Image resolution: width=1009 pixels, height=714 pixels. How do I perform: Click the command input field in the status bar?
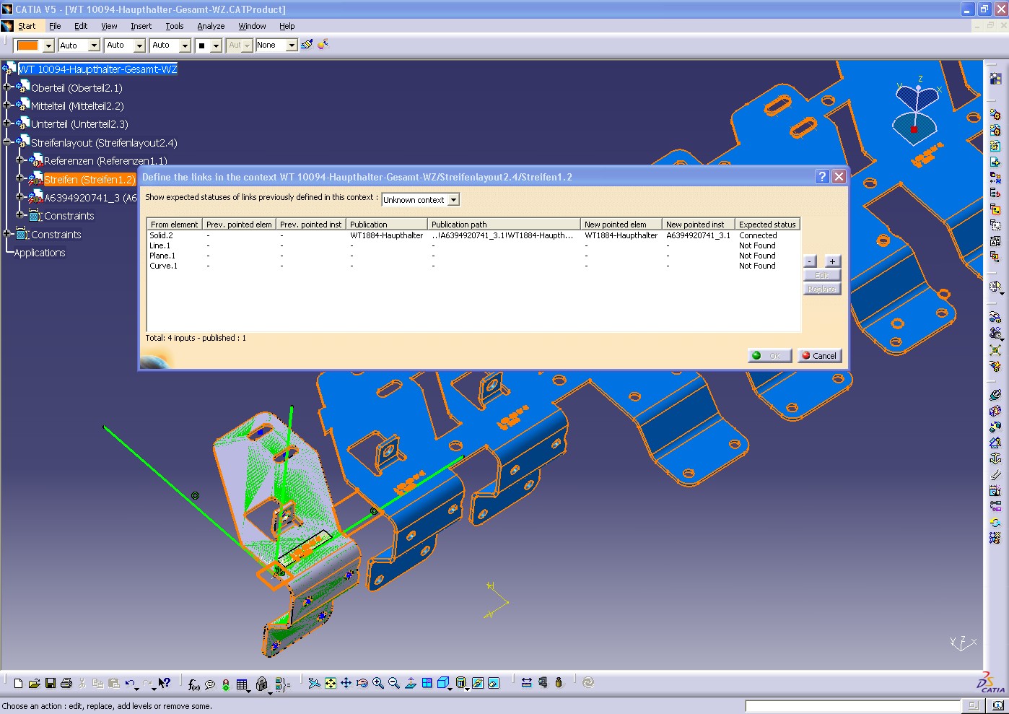tap(852, 705)
